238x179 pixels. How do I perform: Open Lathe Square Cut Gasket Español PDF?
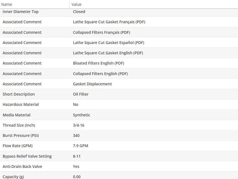(108, 43)
